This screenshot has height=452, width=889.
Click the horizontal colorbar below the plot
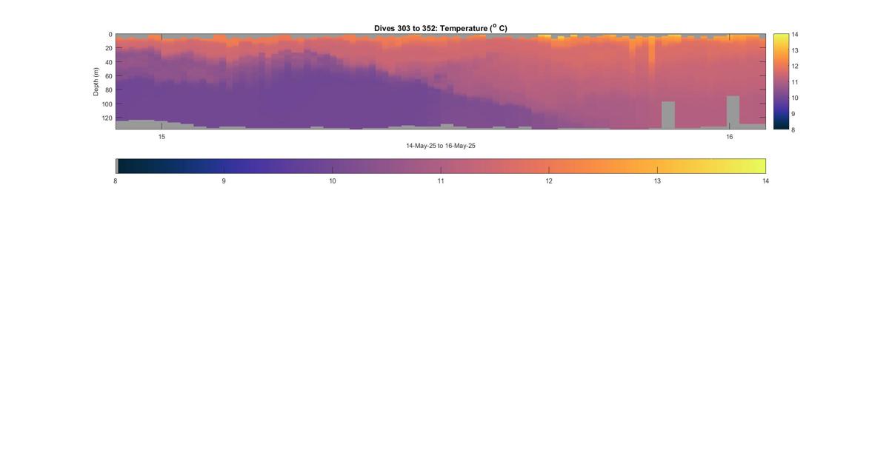tap(441, 166)
